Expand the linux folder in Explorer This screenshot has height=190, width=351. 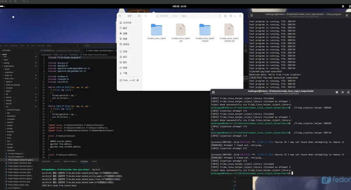pos(9,138)
